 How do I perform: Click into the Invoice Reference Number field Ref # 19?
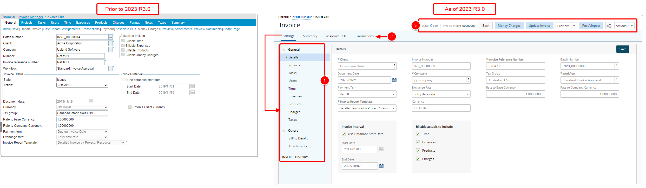pos(515,66)
